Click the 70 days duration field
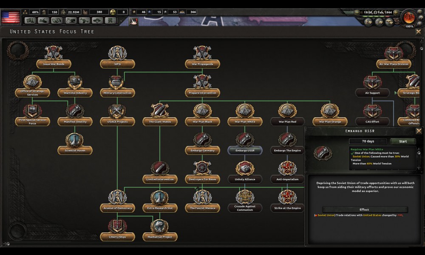Screen dimensions: 425x255 click(368, 141)
